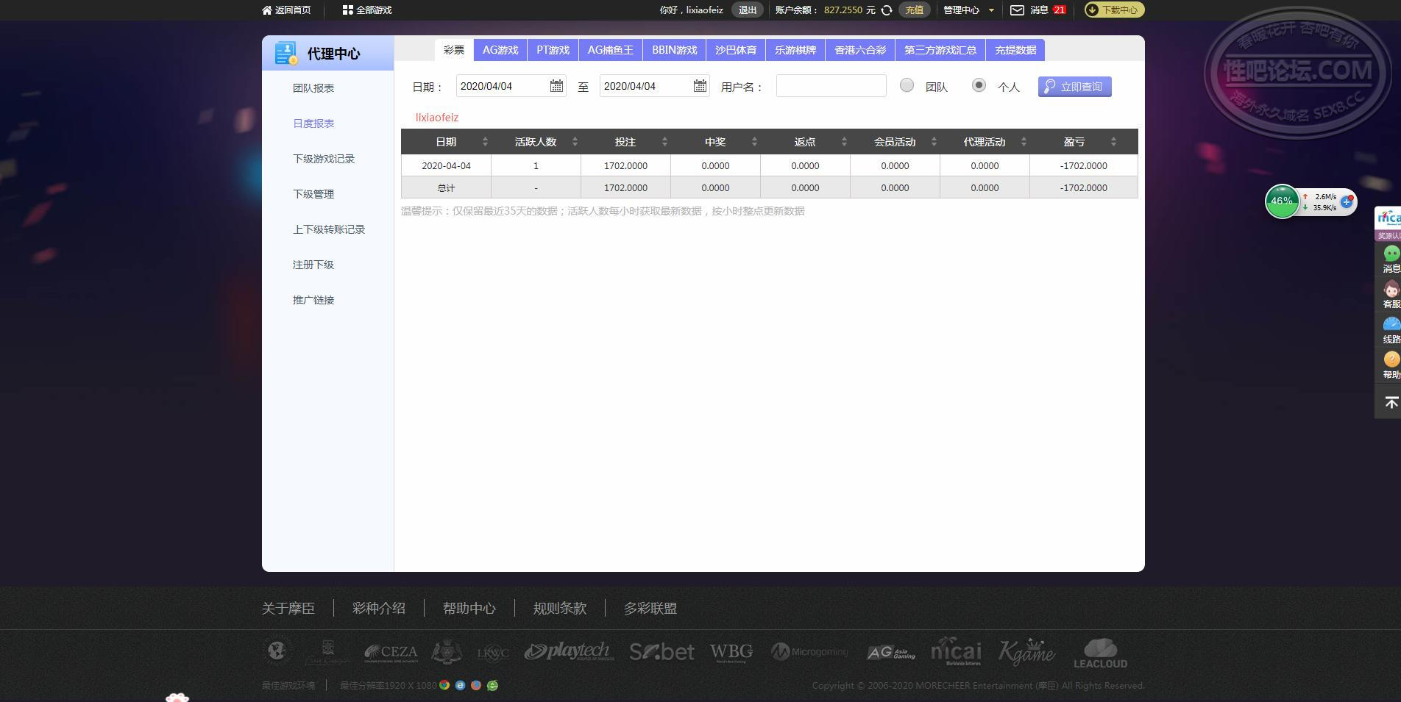Open the 充提数据 tab
The width and height of the screenshot is (1401, 702).
pyautogui.click(x=1015, y=50)
